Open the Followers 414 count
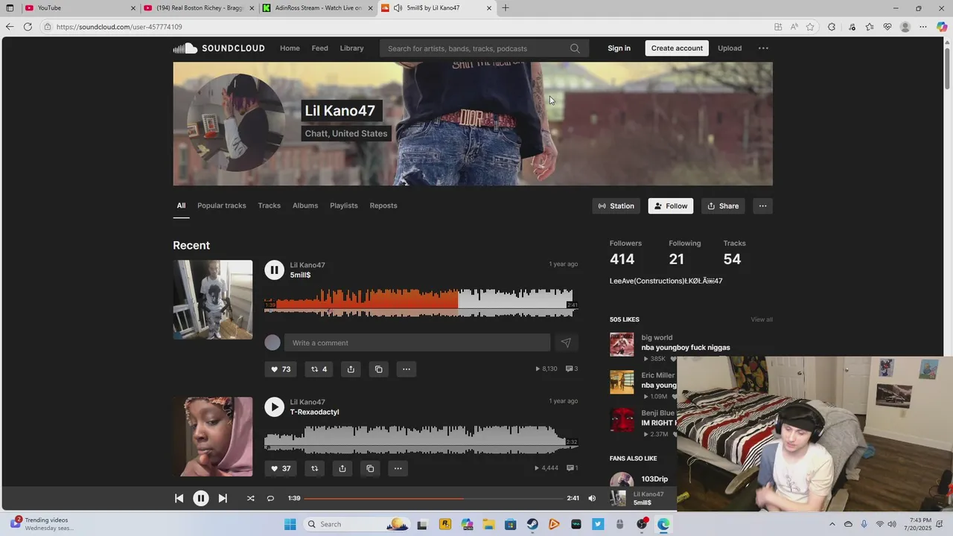The height and width of the screenshot is (536, 953). [x=625, y=254]
